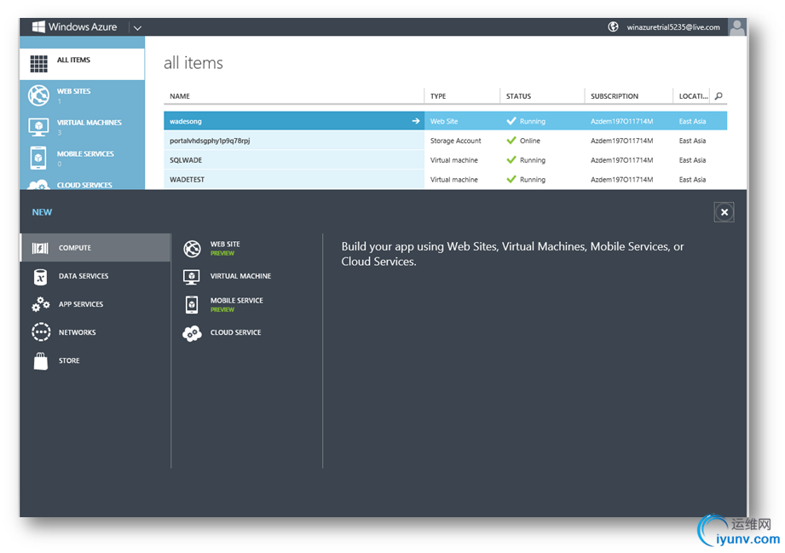
Task: Select the portalvhdsgphy1p9q78rpj storage account row
Action: click(x=445, y=141)
